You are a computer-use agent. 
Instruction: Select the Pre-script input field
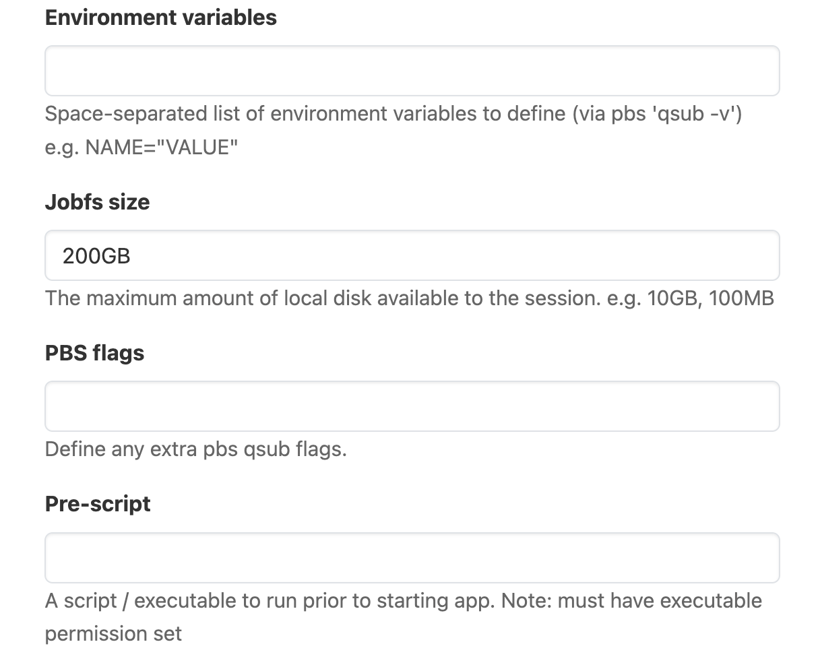tap(412, 558)
